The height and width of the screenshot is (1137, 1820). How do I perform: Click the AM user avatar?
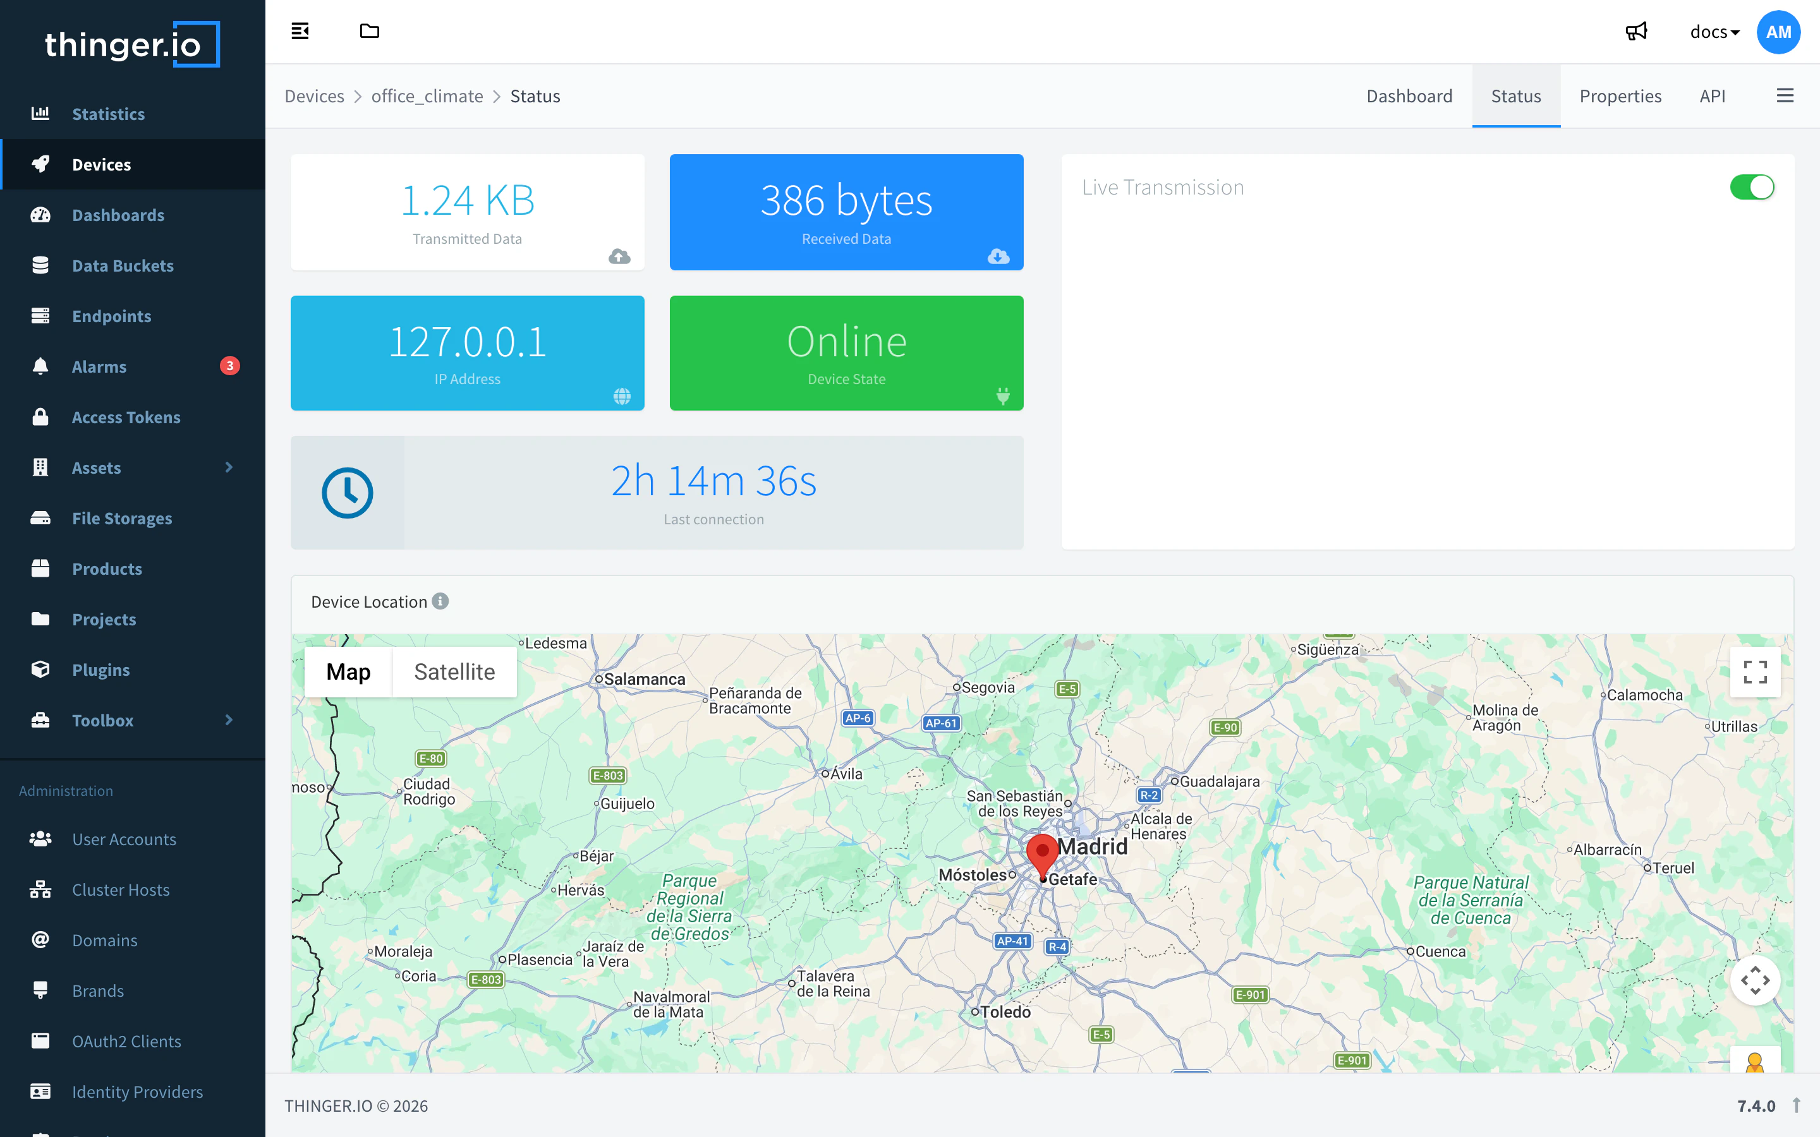(x=1778, y=32)
